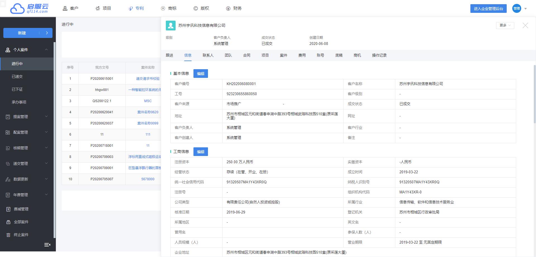Click the 年费管理 icon
The width and height of the screenshot is (536, 257).
pyautogui.click(x=8, y=195)
